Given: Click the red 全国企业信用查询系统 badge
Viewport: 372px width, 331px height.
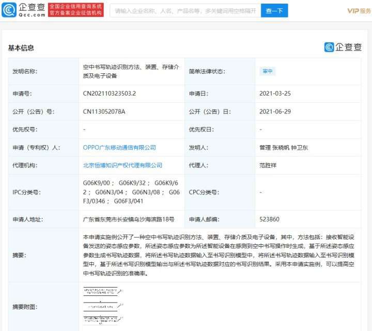Looking at the screenshot, I should [x=75, y=10].
